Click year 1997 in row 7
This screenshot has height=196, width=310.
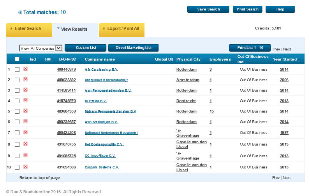[x=284, y=133]
